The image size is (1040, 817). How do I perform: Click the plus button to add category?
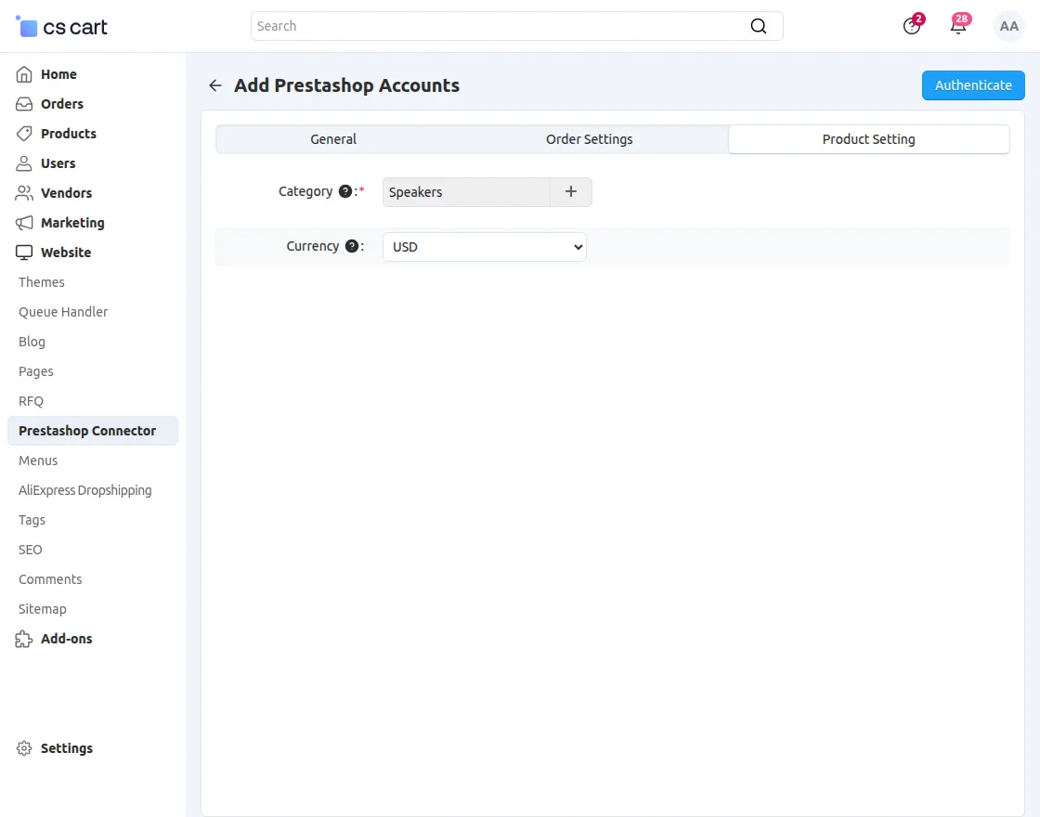coord(571,192)
